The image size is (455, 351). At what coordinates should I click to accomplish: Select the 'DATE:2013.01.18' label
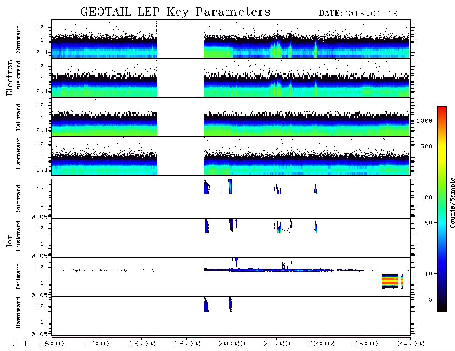(358, 14)
